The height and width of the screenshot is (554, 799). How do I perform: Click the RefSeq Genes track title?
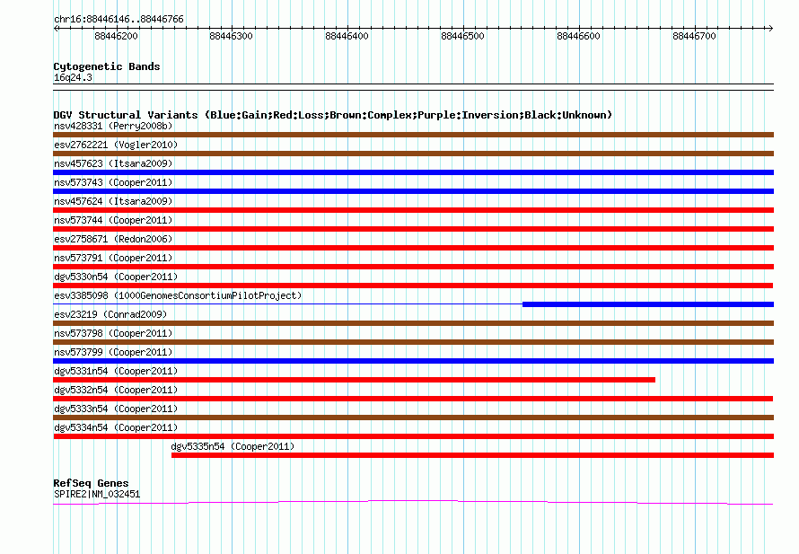pyautogui.click(x=91, y=483)
